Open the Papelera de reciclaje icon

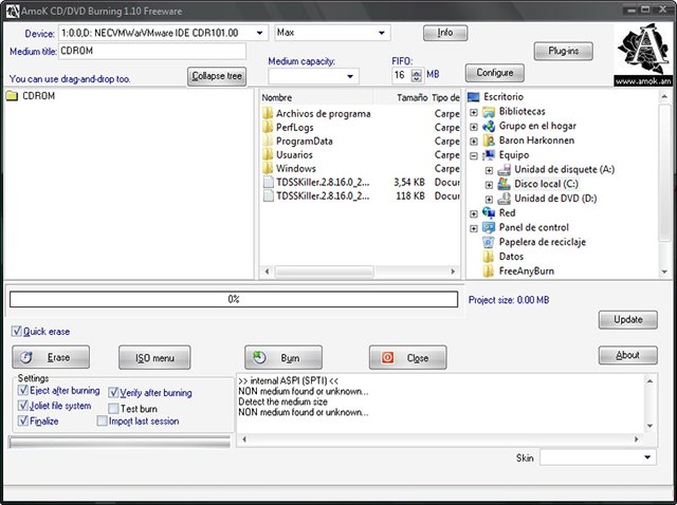coord(489,242)
